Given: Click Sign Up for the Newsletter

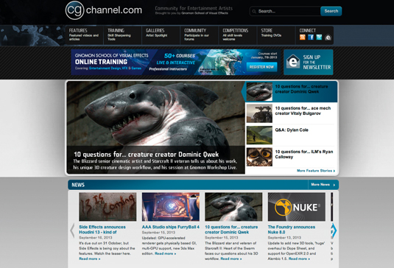Looking at the screenshot, I should pyautogui.click(x=309, y=62).
